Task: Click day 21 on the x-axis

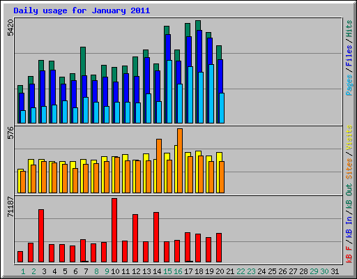Action: (x=230, y=271)
